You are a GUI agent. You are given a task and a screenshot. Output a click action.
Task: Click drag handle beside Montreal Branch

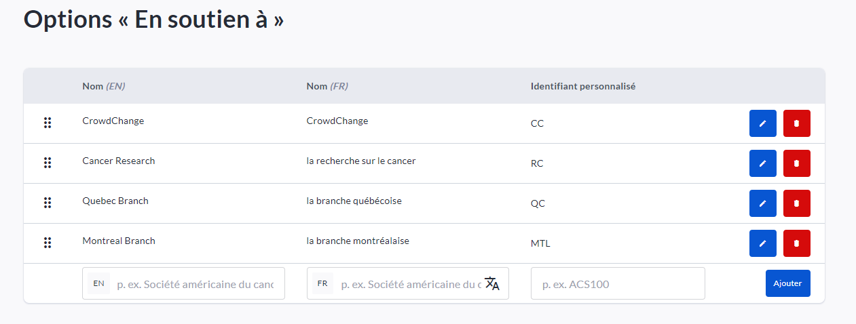[x=48, y=243]
